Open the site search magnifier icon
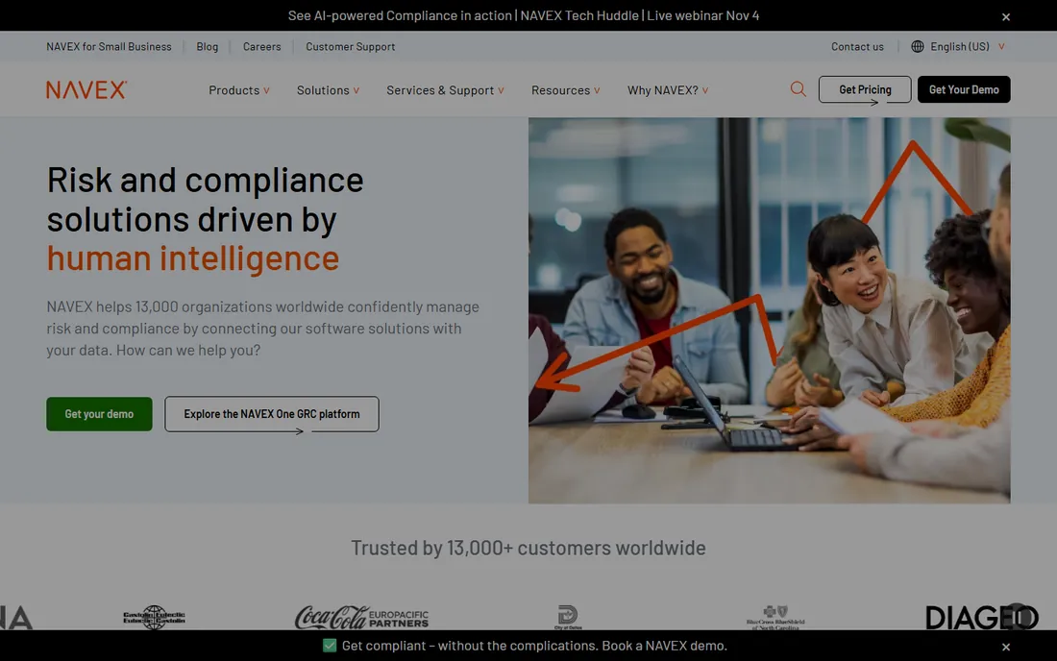 tap(799, 89)
